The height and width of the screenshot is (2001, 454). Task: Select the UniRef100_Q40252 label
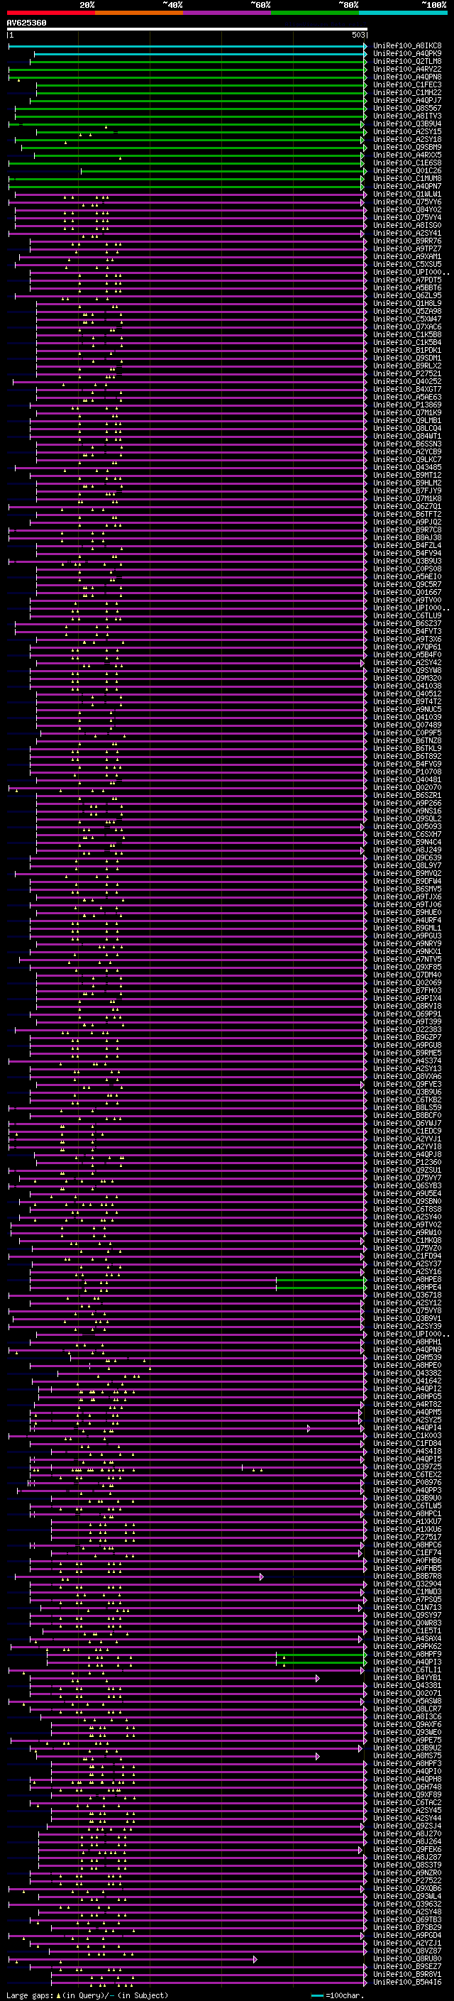point(406,381)
